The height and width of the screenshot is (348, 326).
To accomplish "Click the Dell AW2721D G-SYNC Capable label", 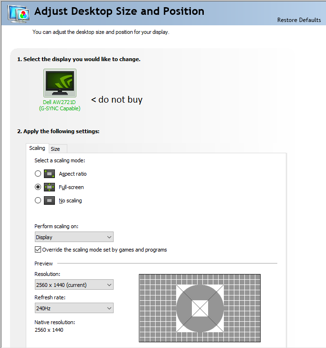I will tap(60, 105).
